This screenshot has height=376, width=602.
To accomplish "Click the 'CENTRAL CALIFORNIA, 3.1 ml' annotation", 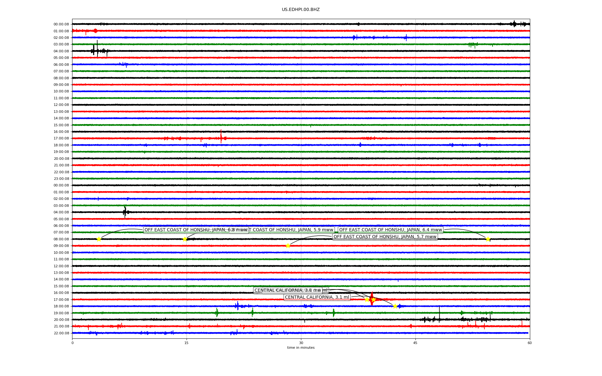I will 317,297.
